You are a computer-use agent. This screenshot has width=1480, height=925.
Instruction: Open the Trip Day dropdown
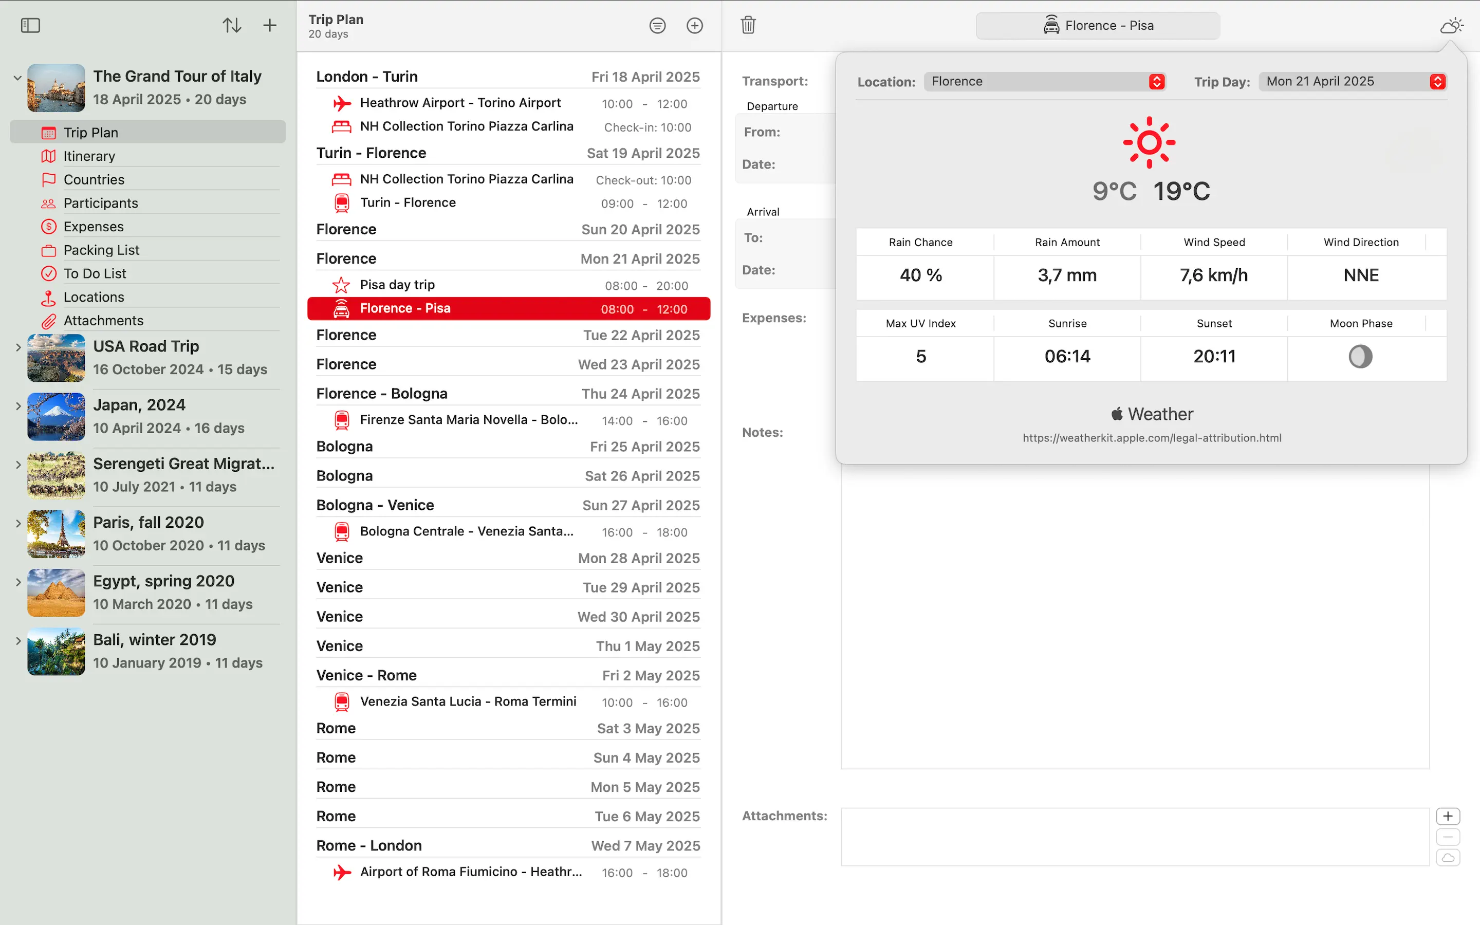pos(1352,81)
